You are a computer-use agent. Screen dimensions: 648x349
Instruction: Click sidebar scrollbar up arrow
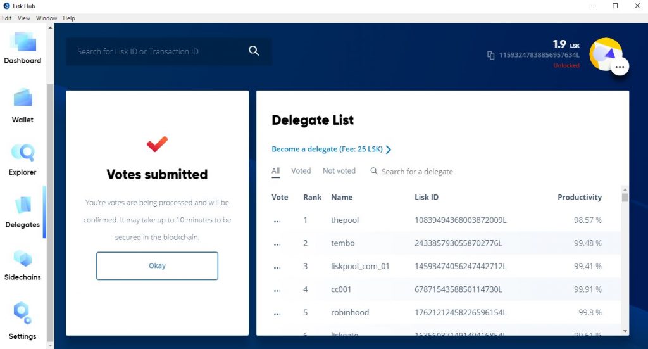50,28
